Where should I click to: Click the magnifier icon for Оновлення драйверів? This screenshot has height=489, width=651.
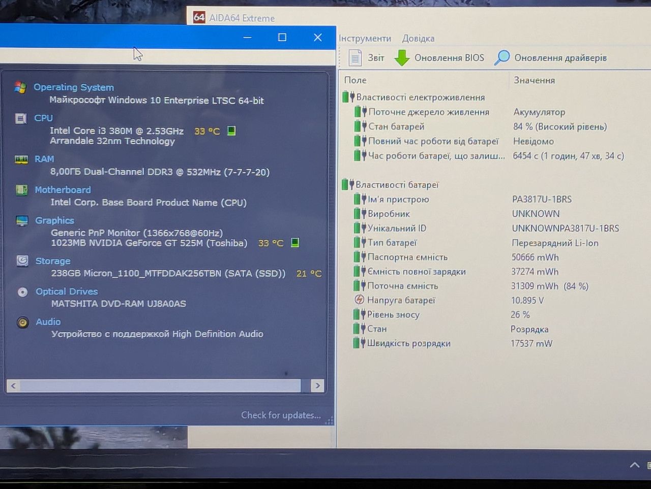pos(501,57)
